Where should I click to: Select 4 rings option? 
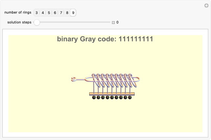pos(43,13)
